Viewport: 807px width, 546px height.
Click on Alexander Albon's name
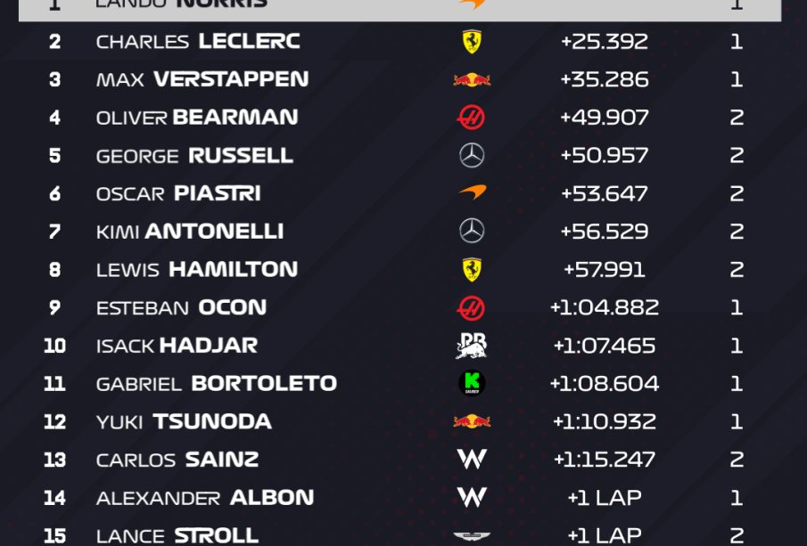(205, 497)
